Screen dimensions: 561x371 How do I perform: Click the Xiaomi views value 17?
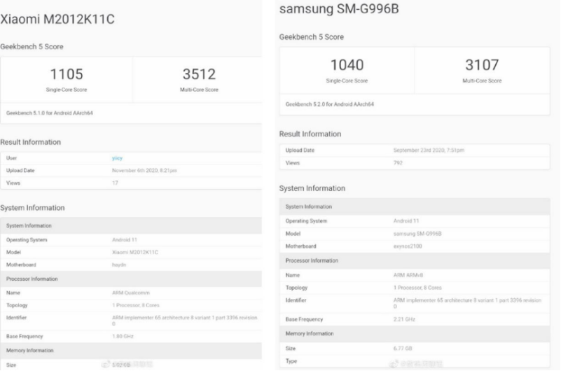click(115, 183)
